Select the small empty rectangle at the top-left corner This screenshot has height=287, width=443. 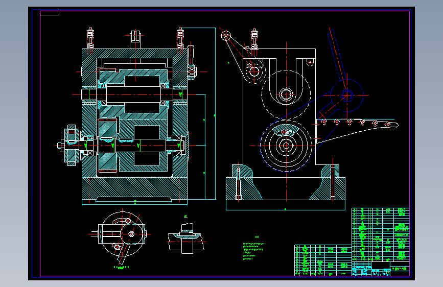(50, 13)
